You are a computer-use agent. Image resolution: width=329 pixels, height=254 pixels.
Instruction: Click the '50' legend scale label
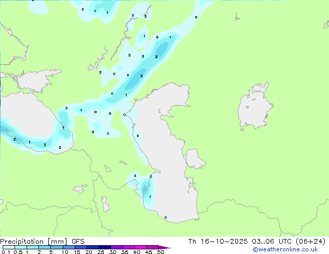click(x=160, y=252)
